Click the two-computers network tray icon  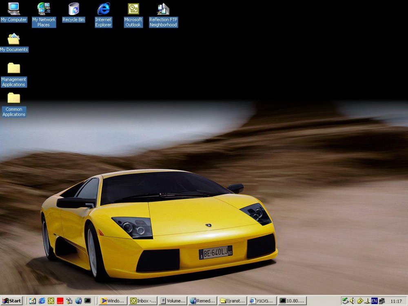click(382, 301)
